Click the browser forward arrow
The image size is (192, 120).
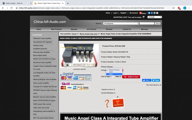[x=7, y=8]
